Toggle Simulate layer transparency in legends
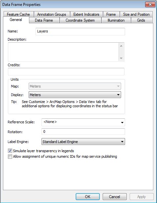This screenshot has width=157, height=203. pyautogui.click(x=10, y=151)
